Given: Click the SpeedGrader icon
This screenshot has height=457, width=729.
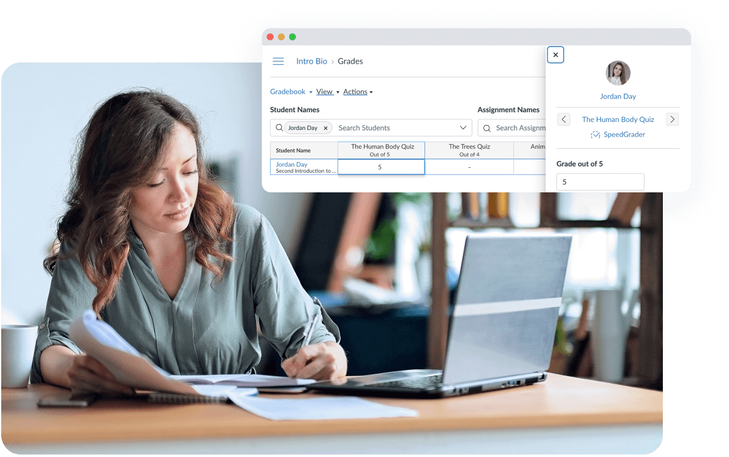Looking at the screenshot, I should tap(595, 135).
